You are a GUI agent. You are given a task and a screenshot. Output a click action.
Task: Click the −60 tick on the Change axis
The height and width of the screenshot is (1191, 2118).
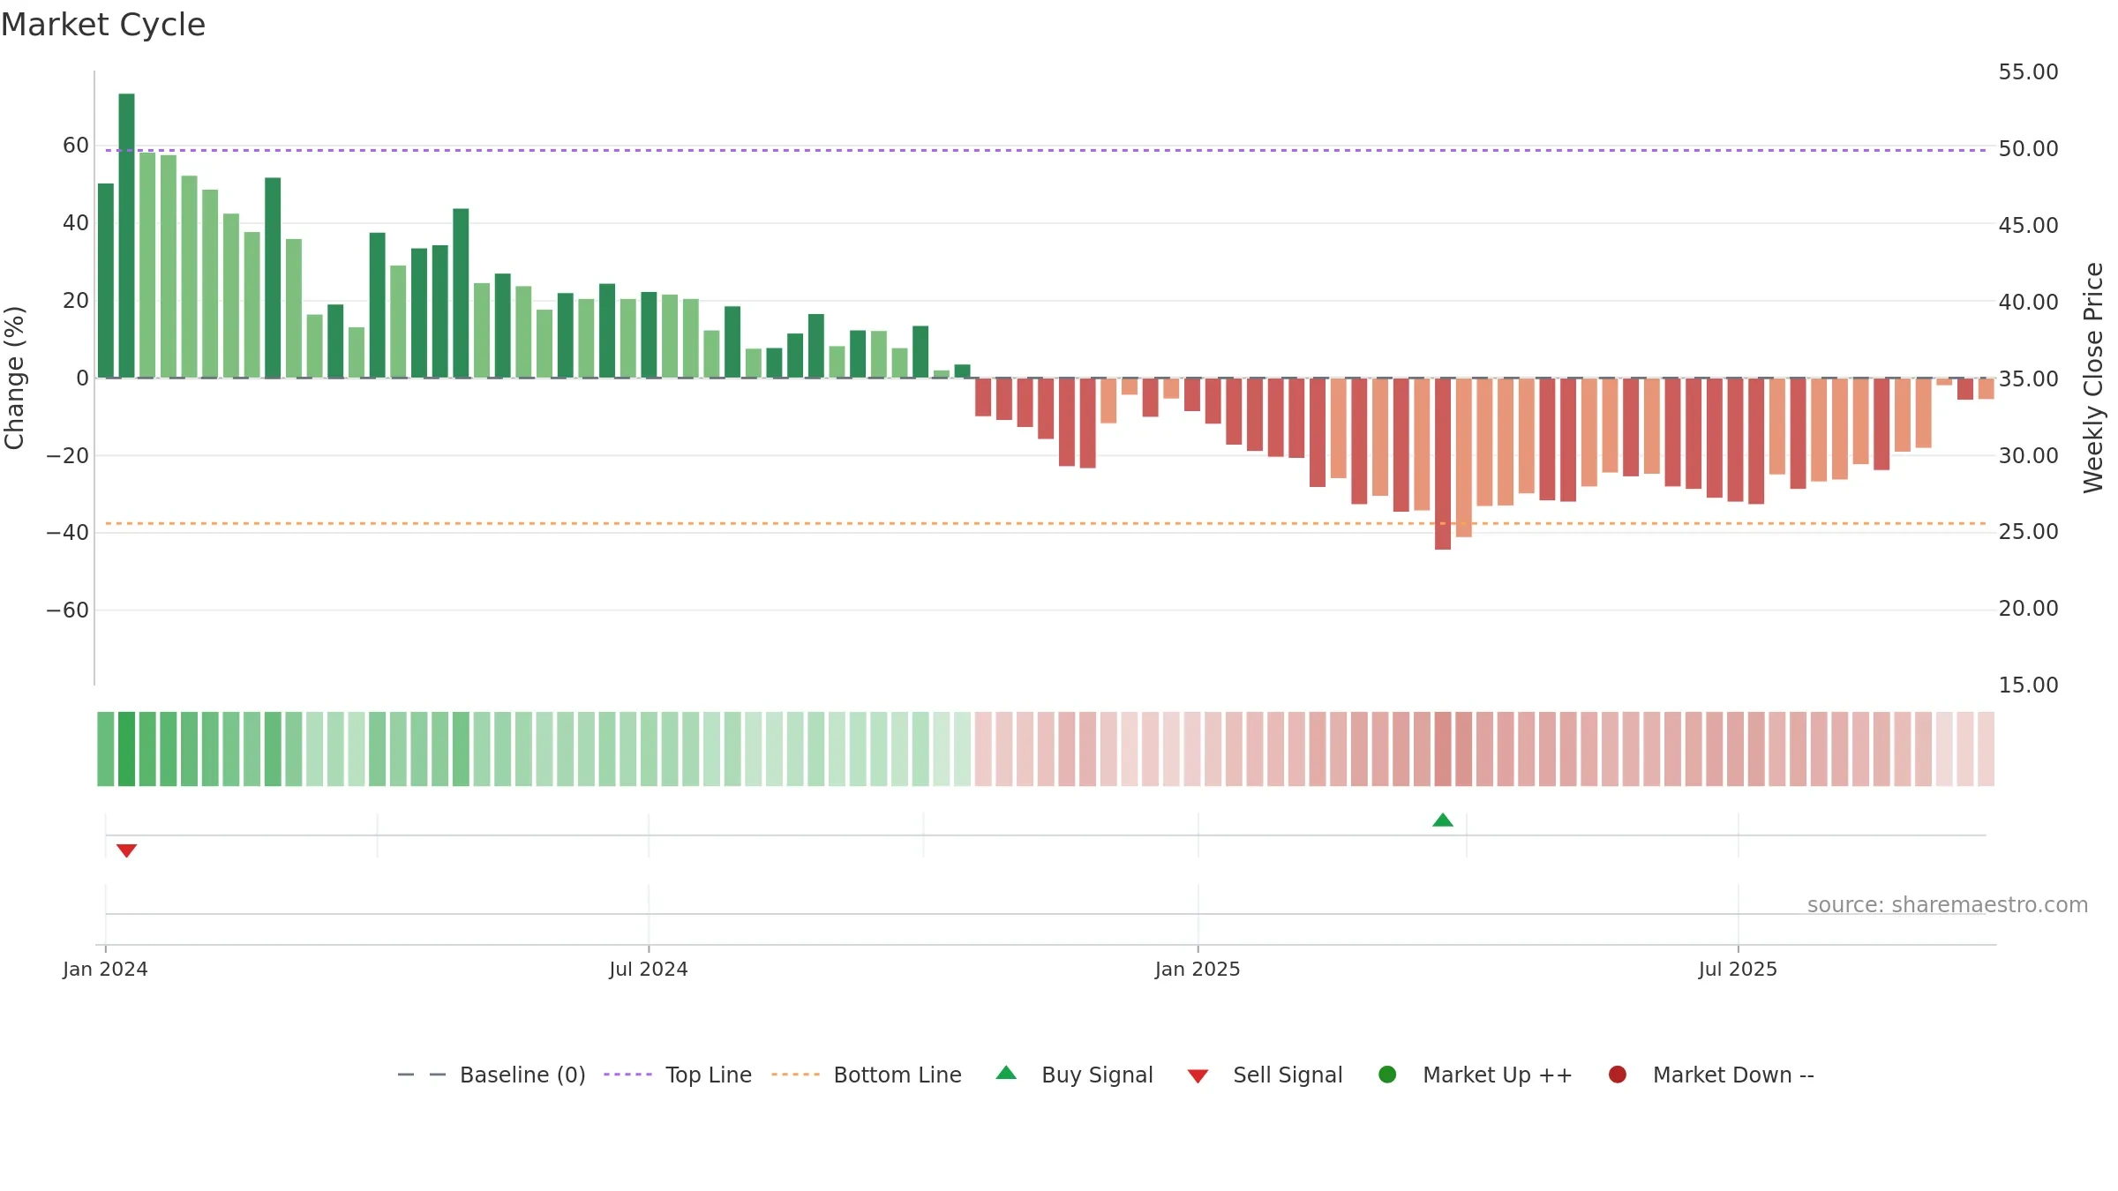[67, 610]
